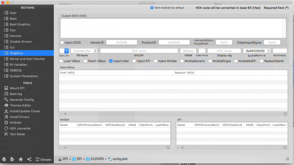The image size is (294, 165).
Task: Open the Dual Link dropdown
Action: tap(64, 51)
